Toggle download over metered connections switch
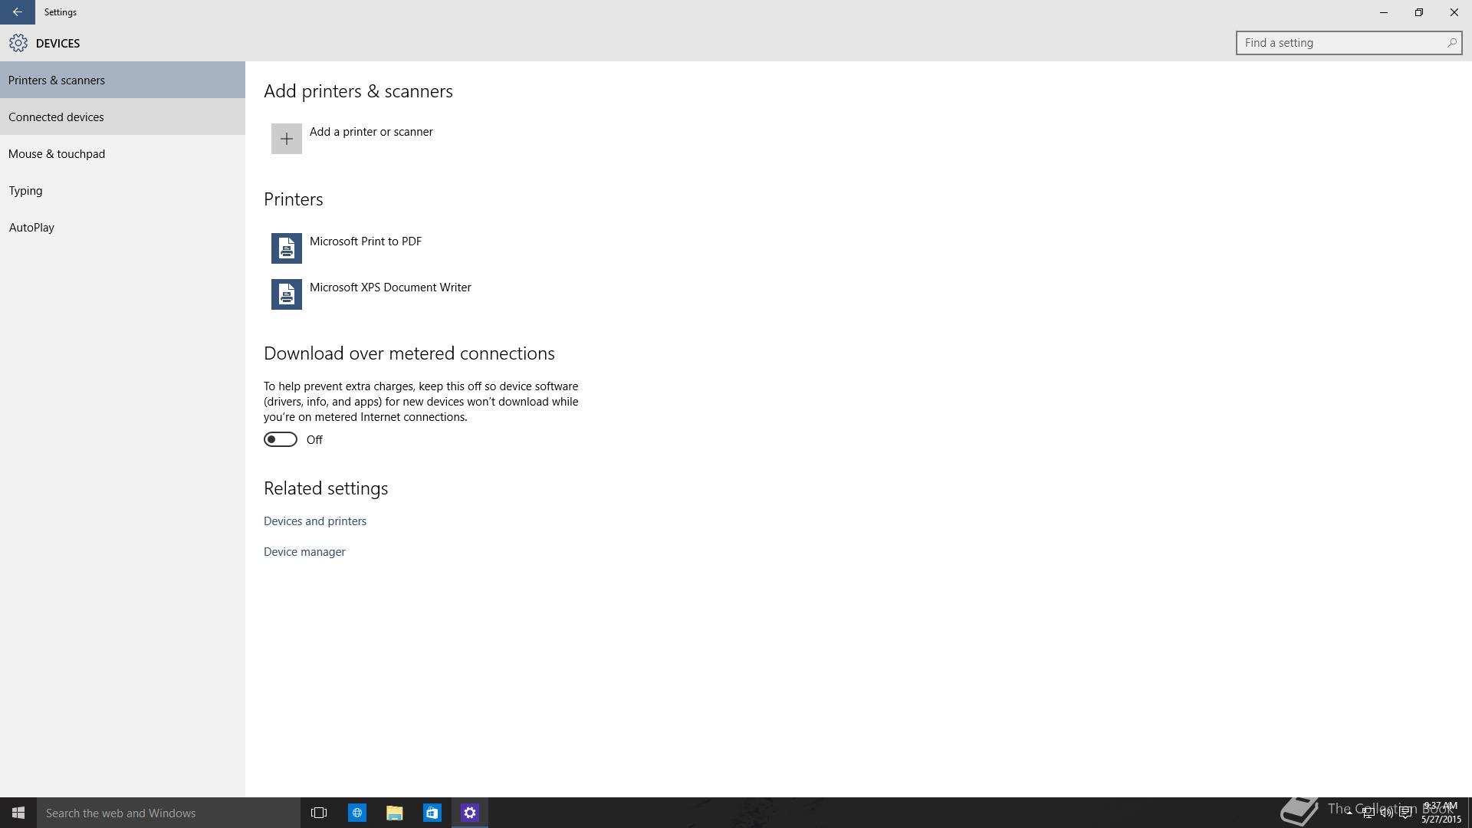The height and width of the screenshot is (828, 1472). coord(281,439)
